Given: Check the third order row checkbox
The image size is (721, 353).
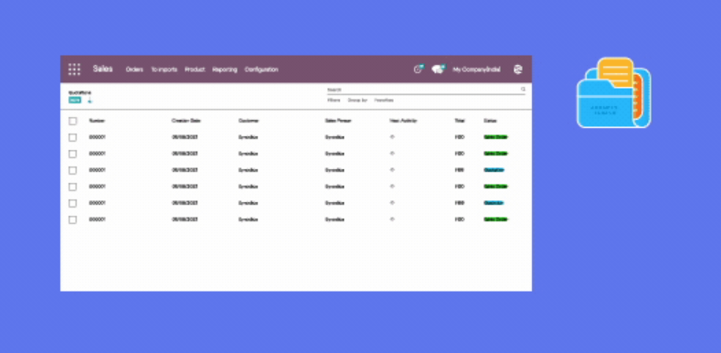Looking at the screenshot, I should 73,170.
